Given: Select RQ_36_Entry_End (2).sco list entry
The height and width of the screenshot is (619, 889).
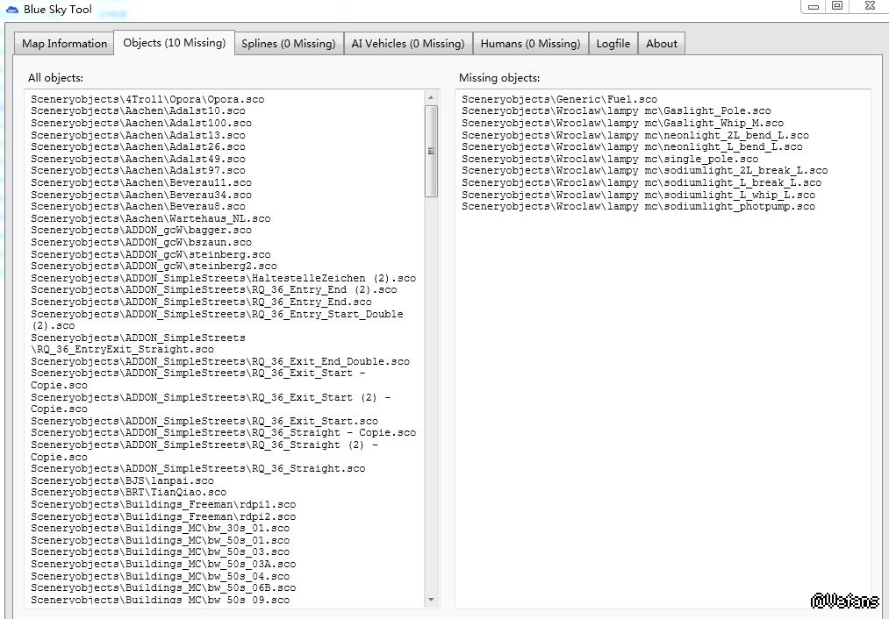Looking at the screenshot, I should tap(214, 290).
